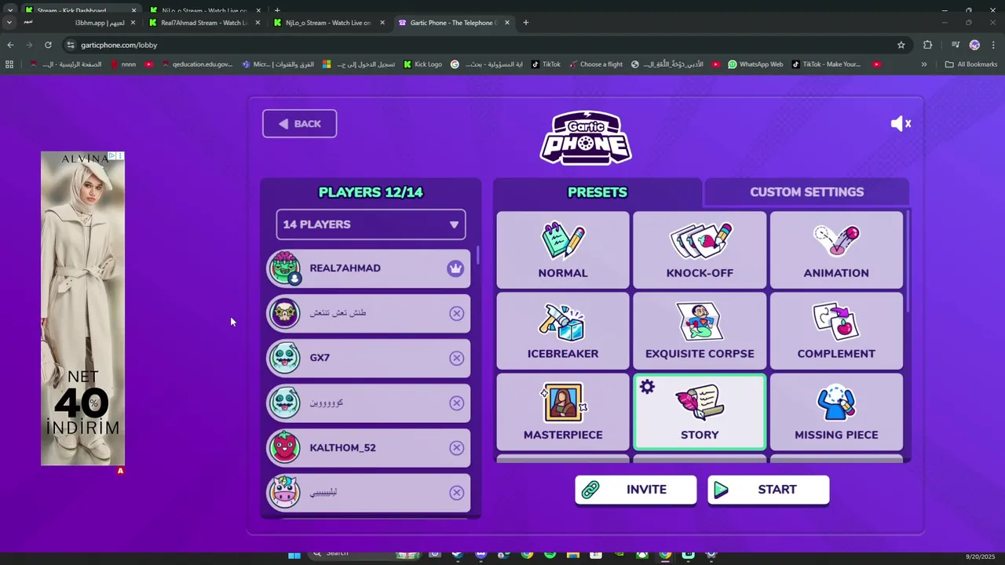Kick player GX7 with X button
The height and width of the screenshot is (565, 1005).
coord(456,358)
